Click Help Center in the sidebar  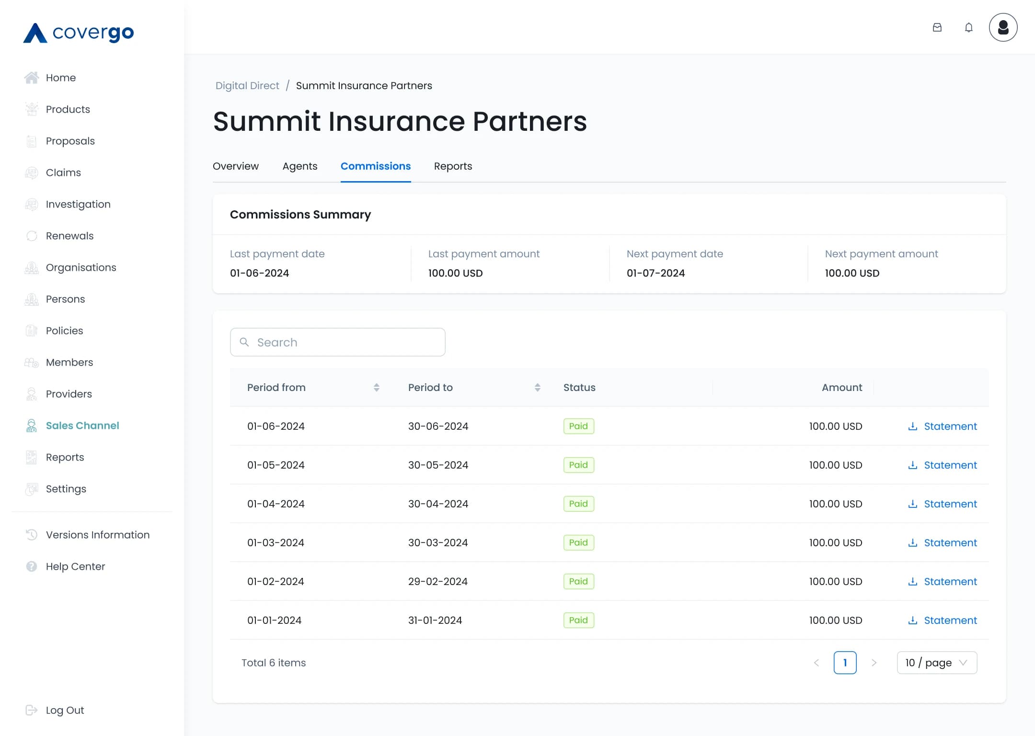[75, 566]
